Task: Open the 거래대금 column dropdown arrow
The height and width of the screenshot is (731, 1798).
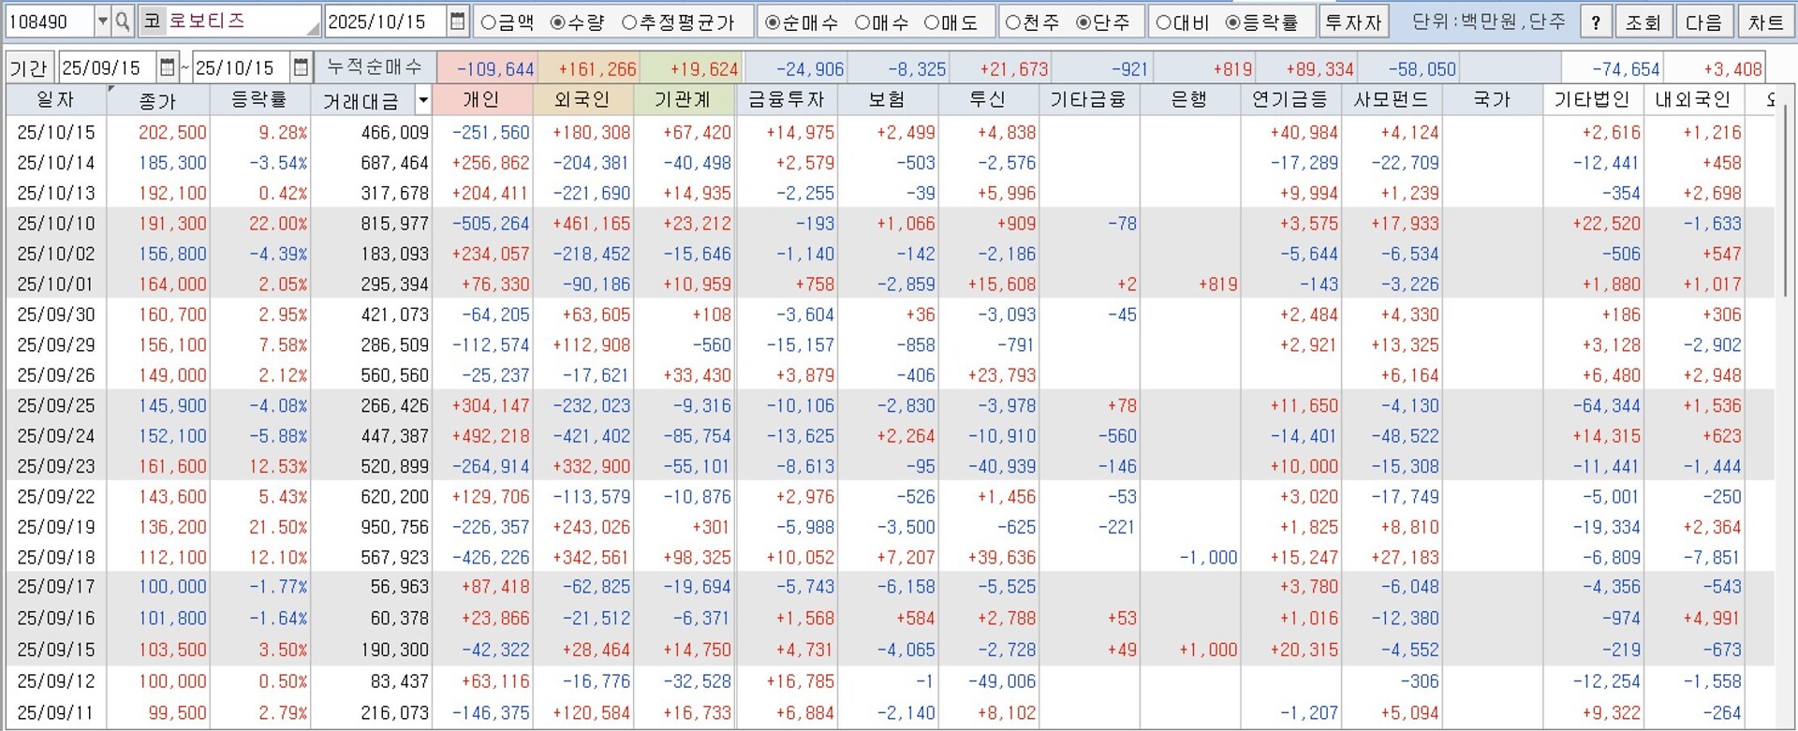Action: (423, 100)
